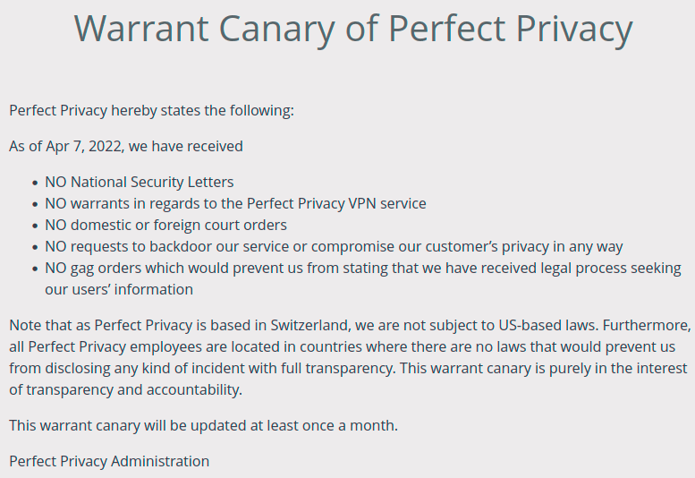This screenshot has width=695, height=478.
Task: Click 'of transparency and accountability' line
Action: click(125, 389)
